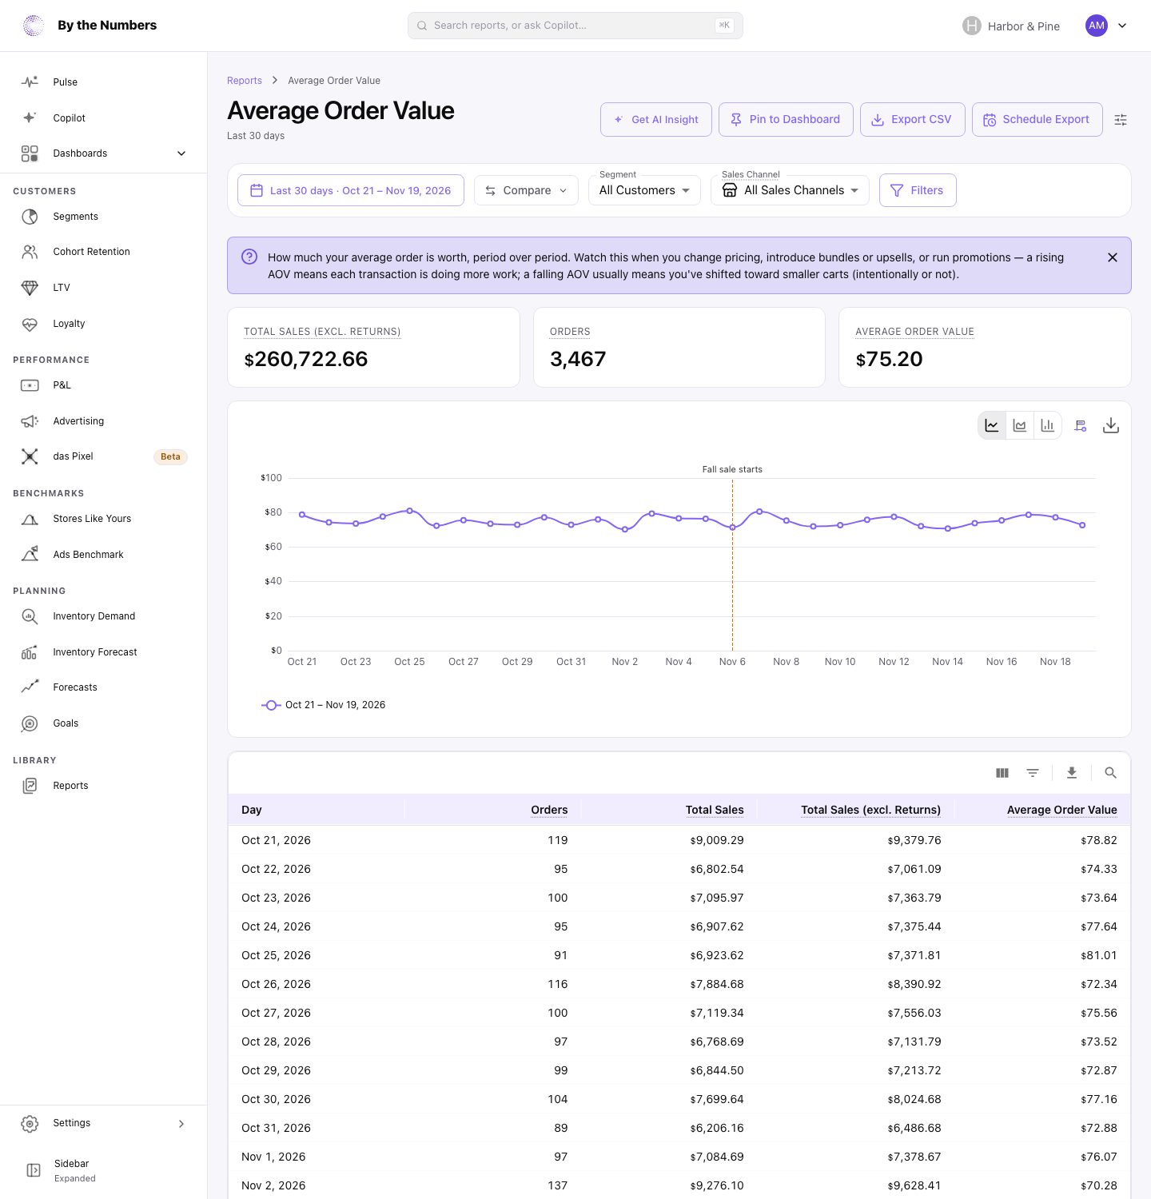The image size is (1151, 1199).
Task: Switch to bar chart view
Action: click(1047, 425)
